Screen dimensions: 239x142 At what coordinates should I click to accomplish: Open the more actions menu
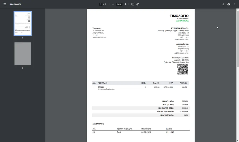[x=234, y=4]
